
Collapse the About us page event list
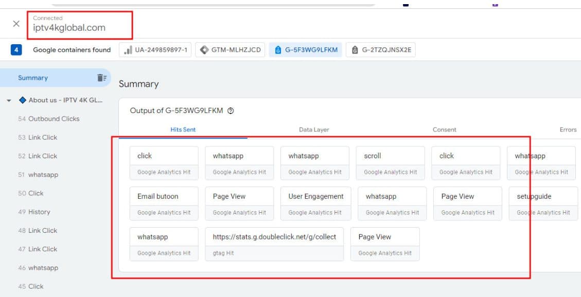click(9, 100)
